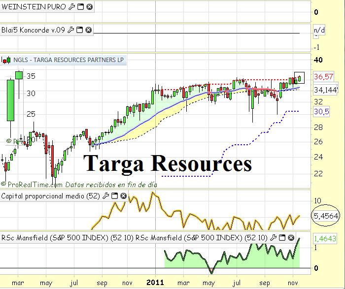Close the WEINSTEIN PURO indicator

click(x=89, y=7)
